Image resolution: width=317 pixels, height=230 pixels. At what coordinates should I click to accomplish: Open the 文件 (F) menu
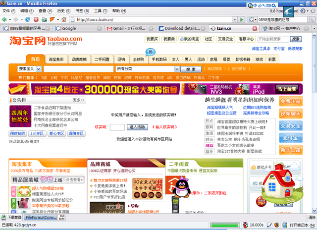coord(9,11)
